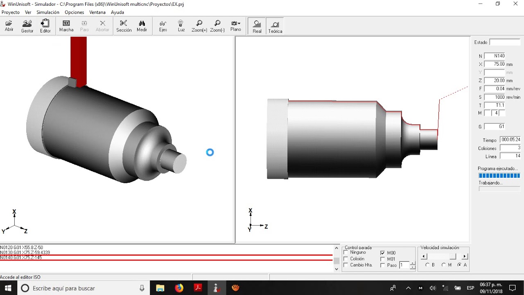
Task: Click the T tool field T1.1
Action: click(x=495, y=105)
